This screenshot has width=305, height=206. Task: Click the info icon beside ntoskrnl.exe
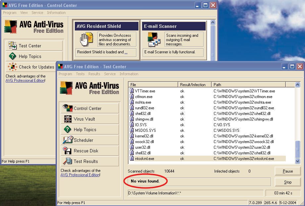tap(132, 159)
